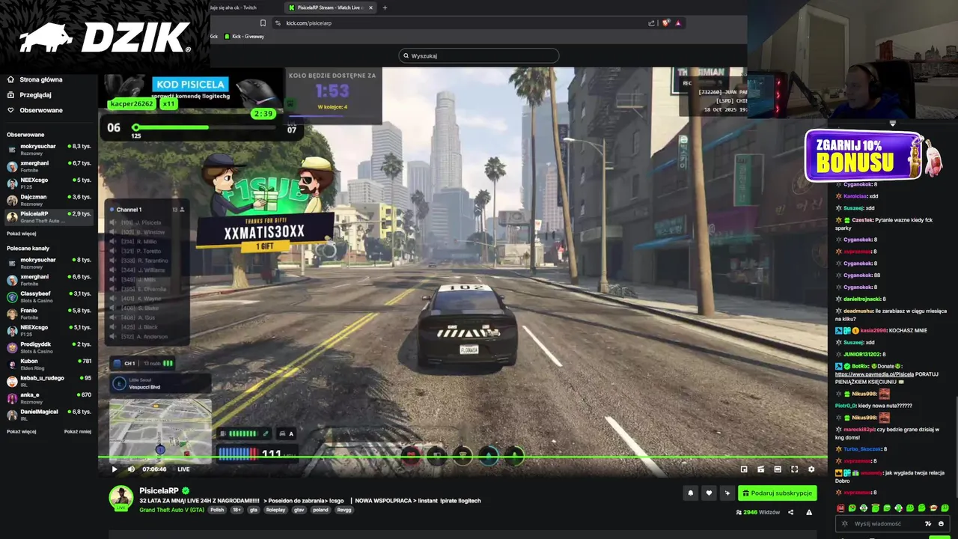Viewport: 958px width, 539px height.
Task: Open mini player picture-in-picture icon
Action: tap(744, 469)
